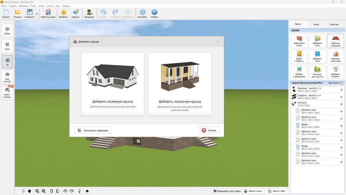Click the 'Ландшафт' toolbar icon
Screen dimensions: 346x195
[89, 13]
